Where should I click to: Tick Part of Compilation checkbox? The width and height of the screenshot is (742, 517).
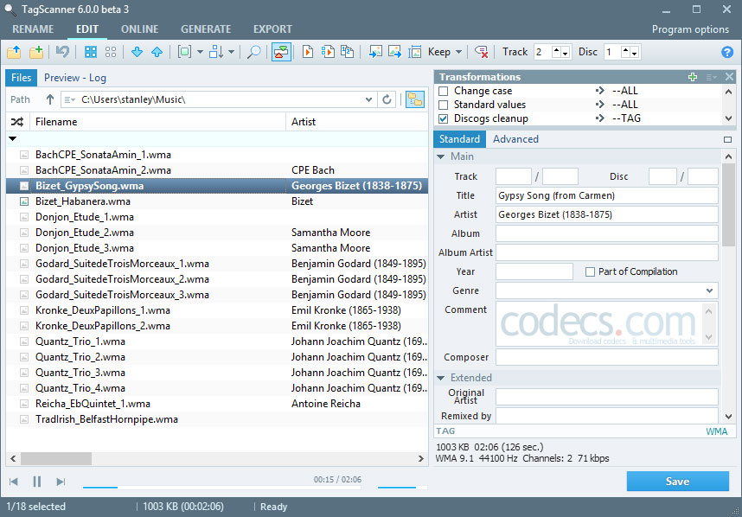click(x=590, y=272)
